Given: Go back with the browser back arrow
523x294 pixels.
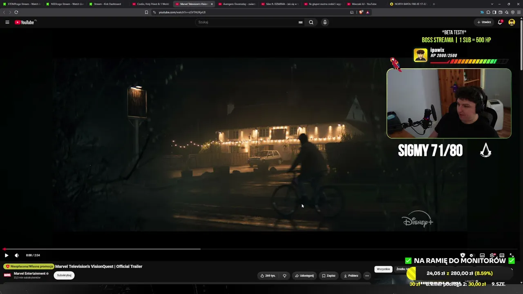Looking at the screenshot, I should 4,12.
